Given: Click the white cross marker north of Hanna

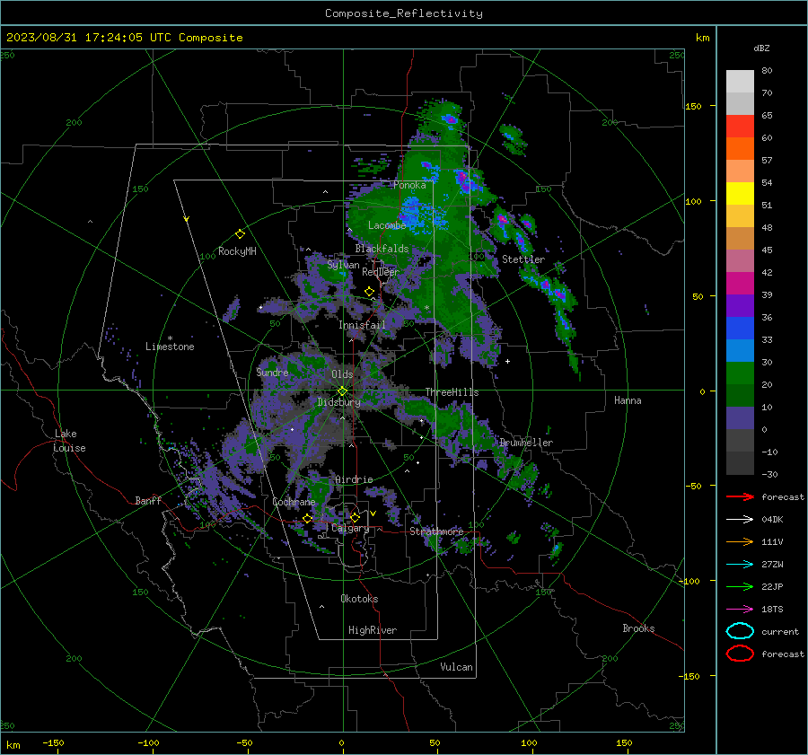Looking at the screenshot, I should point(507,361).
